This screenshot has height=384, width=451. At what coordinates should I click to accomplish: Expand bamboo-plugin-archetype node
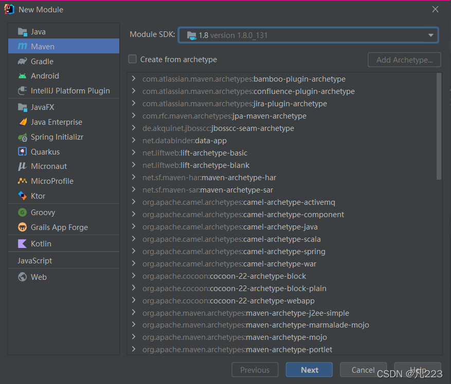tap(134, 79)
